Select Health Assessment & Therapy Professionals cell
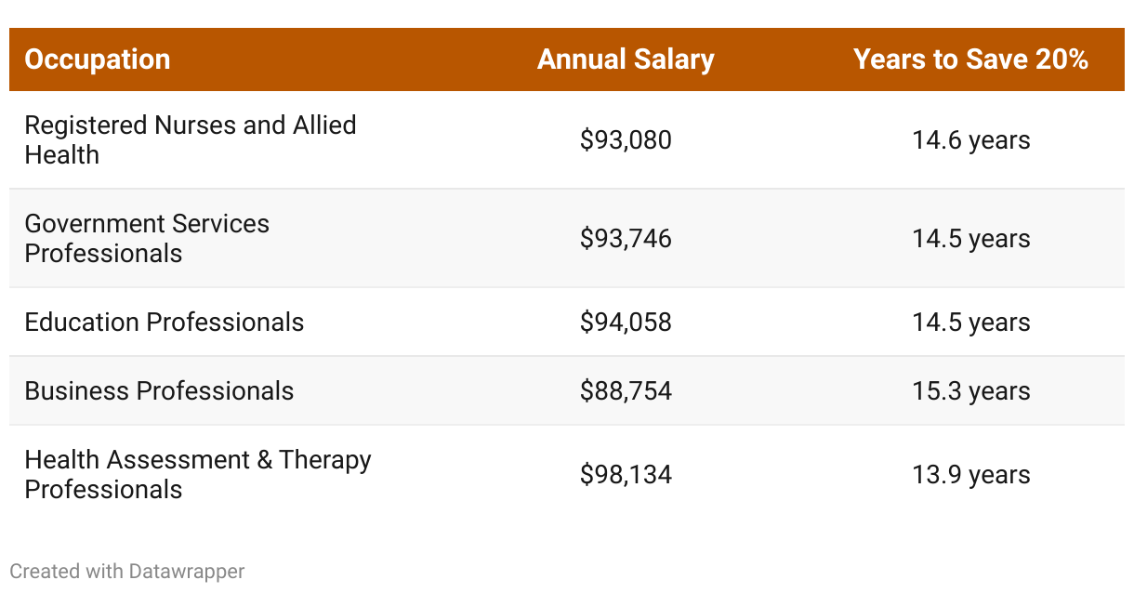Image resolution: width=1134 pixels, height=593 pixels. click(x=198, y=474)
